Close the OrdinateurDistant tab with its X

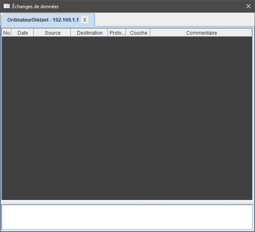(85, 20)
